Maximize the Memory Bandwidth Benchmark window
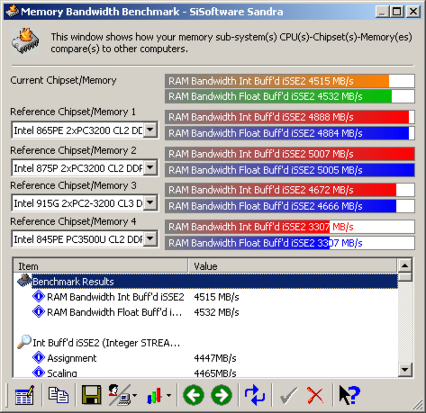This screenshot has height=413, width=426. [397, 11]
